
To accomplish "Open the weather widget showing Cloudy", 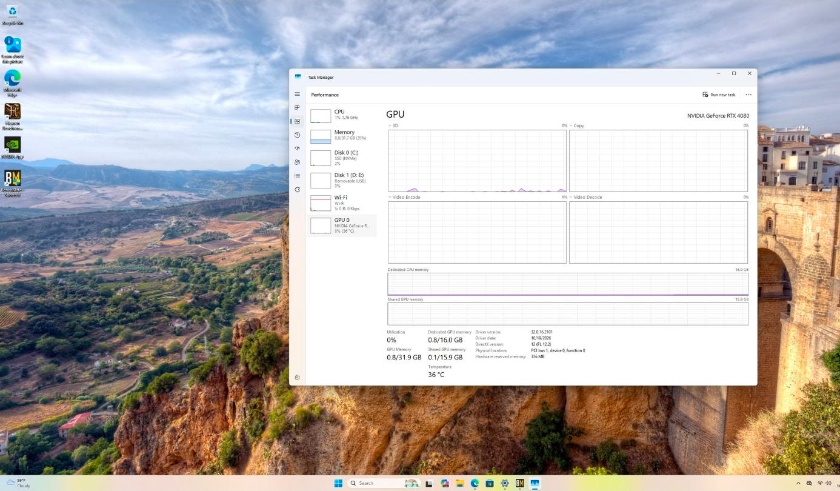I will click(x=18, y=483).
